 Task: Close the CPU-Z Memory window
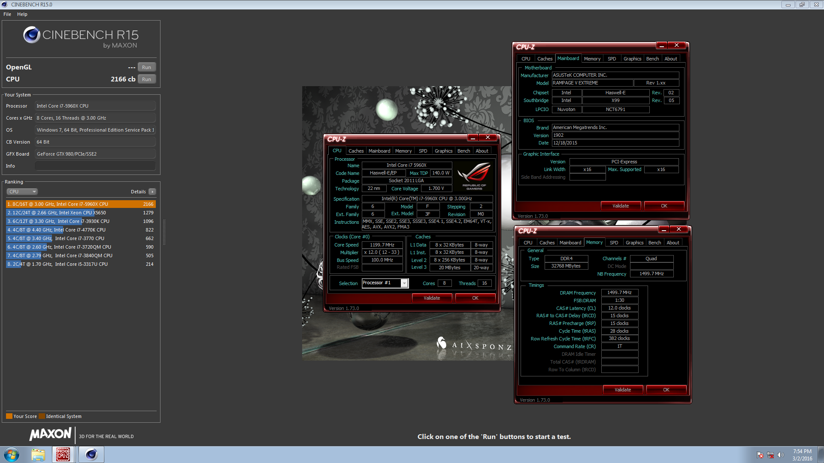[679, 229]
